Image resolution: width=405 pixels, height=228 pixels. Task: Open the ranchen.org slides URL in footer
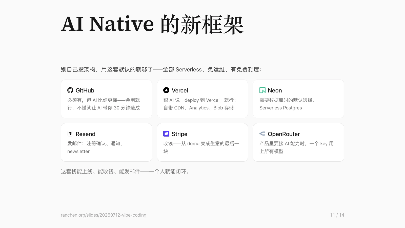[104, 215]
